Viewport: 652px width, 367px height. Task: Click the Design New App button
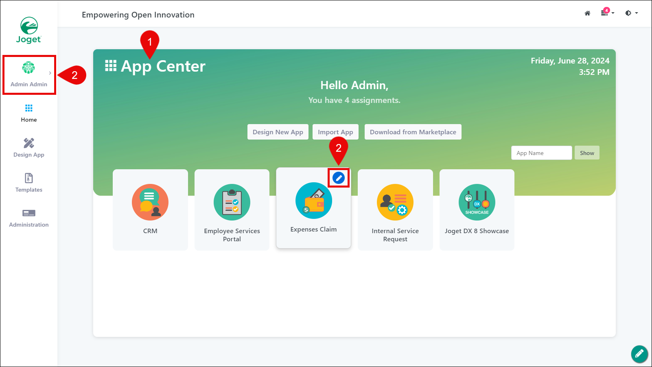tap(278, 132)
